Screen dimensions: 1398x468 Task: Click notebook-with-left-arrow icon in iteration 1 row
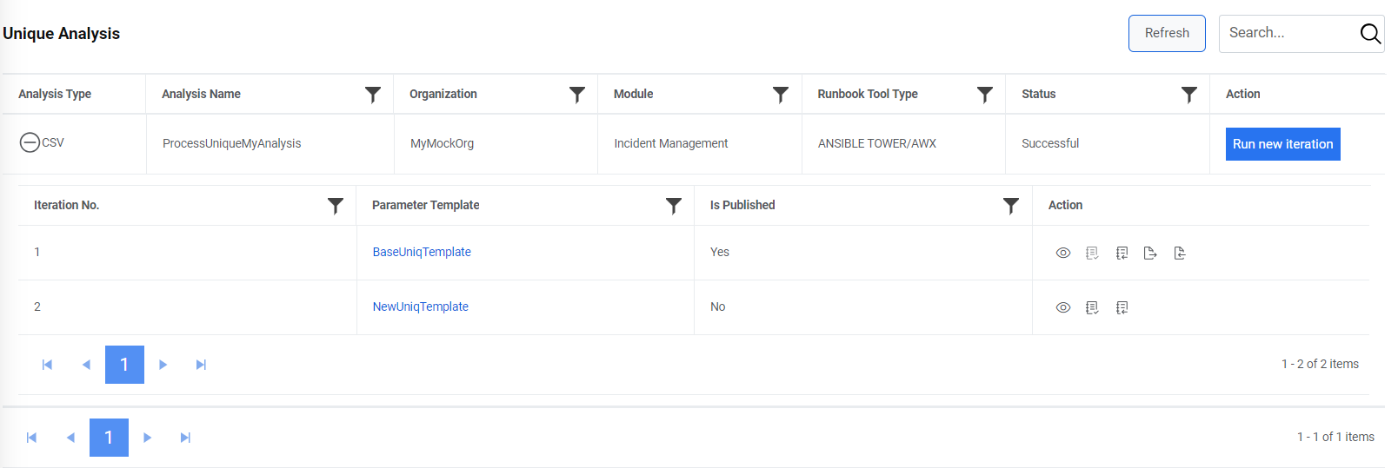point(1122,253)
